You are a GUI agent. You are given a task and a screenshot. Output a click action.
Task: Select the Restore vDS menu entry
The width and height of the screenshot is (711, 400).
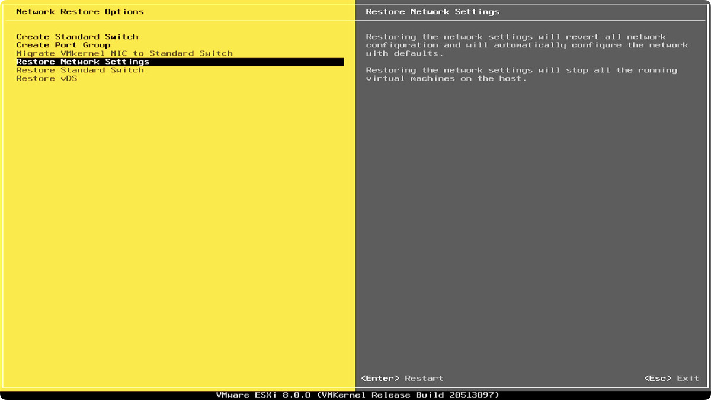click(46, 78)
